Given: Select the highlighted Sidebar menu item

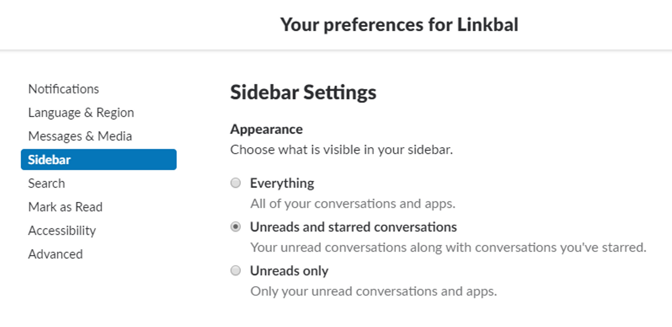Looking at the screenshot, I should (x=98, y=160).
